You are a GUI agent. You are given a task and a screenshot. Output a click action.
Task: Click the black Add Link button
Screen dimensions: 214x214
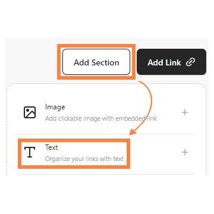pos(171,62)
